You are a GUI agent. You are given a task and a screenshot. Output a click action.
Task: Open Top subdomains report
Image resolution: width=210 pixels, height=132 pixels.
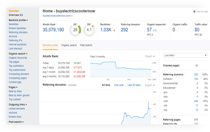tap(17, 70)
